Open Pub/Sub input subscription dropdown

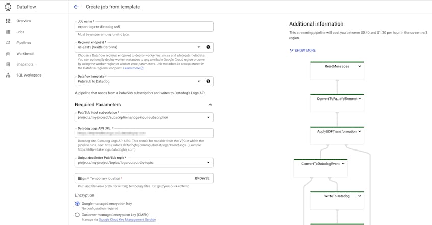(x=208, y=117)
